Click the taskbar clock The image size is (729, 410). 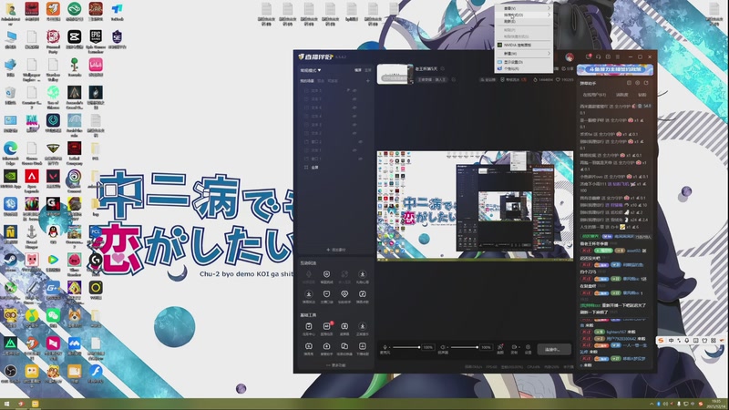[716, 404]
